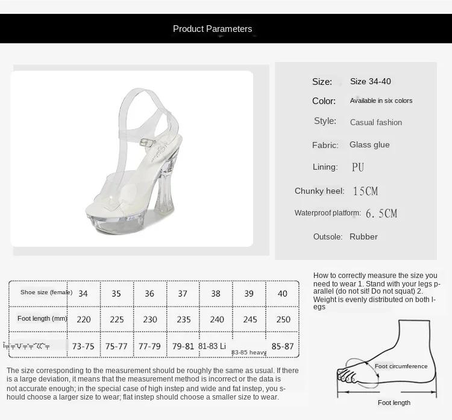Click the 'Size:' label
The width and height of the screenshot is (452, 420).
322,82
